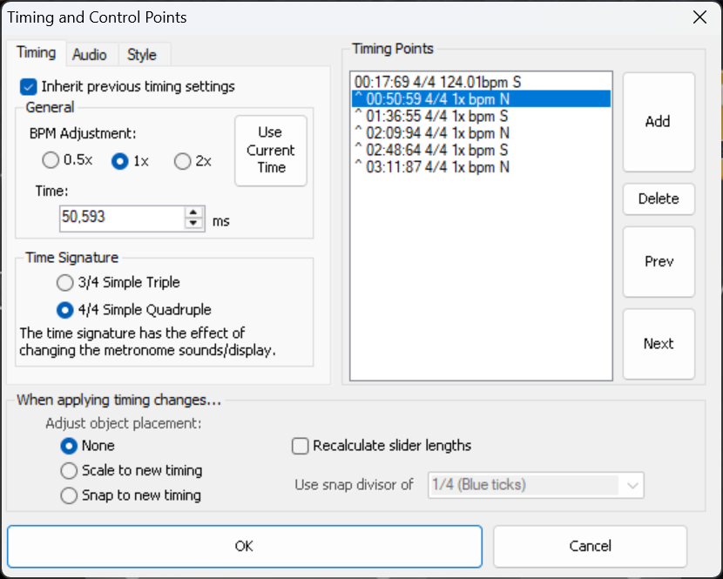The width and height of the screenshot is (723, 579).
Task: Choose Snap to new timing option
Action: point(69,495)
